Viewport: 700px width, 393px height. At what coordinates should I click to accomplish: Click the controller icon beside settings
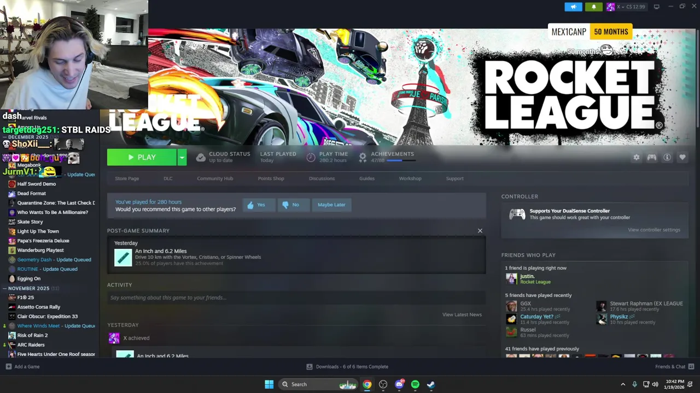[651, 157]
